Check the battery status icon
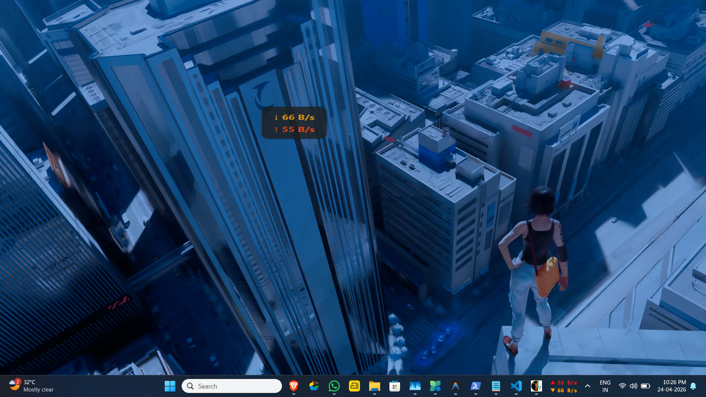The width and height of the screenshot is (706, 397). click(645, 386)
